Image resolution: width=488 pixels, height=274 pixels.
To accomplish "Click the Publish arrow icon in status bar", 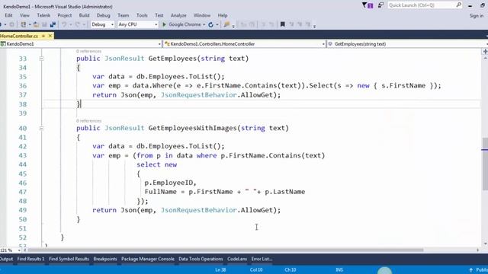I will click(x=470, y=270).
